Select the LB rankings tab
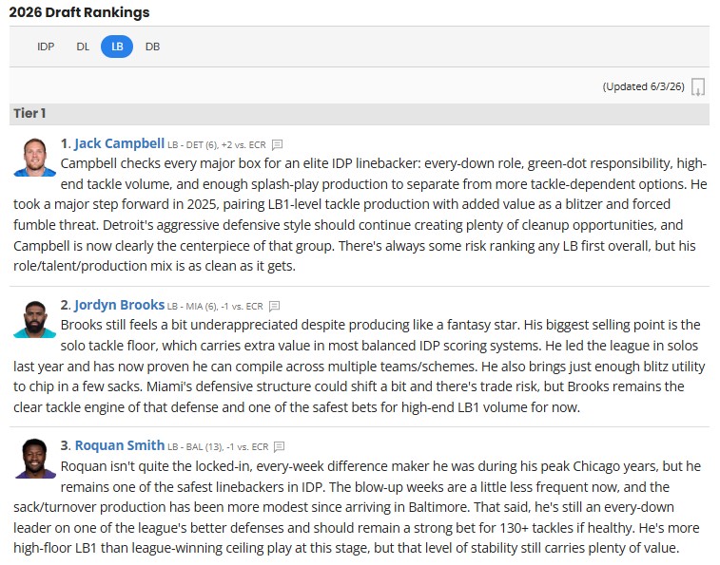This screenshot has height=565, width=720. (117, 47)
